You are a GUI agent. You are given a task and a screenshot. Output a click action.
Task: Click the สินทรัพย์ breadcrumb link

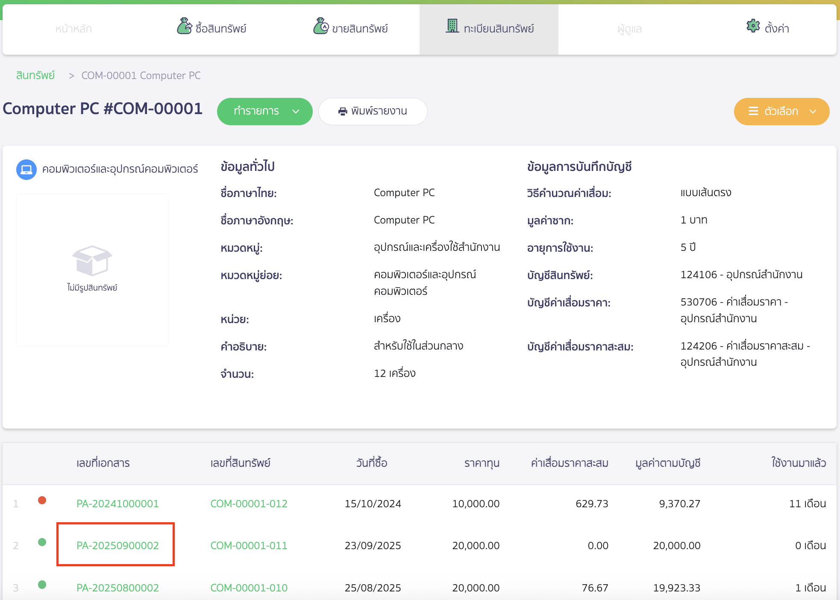(35, 76)
